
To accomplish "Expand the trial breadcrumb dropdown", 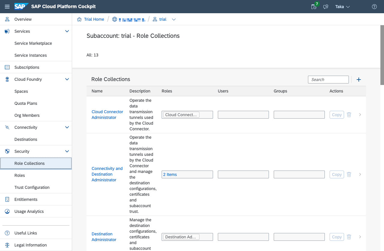I will coord(174,20).
